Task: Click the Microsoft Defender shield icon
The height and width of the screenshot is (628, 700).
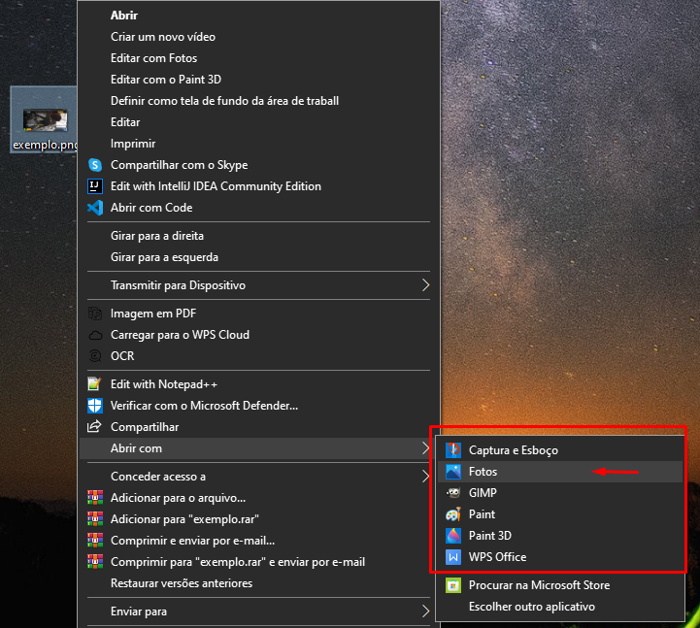Action: (95, 406)
